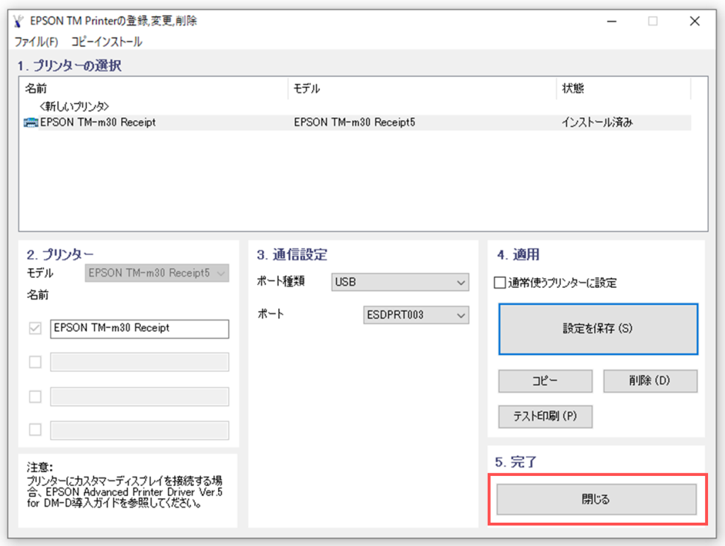
Task: Click the テスト印刷 (P) button
Action: tap(545, 417)
